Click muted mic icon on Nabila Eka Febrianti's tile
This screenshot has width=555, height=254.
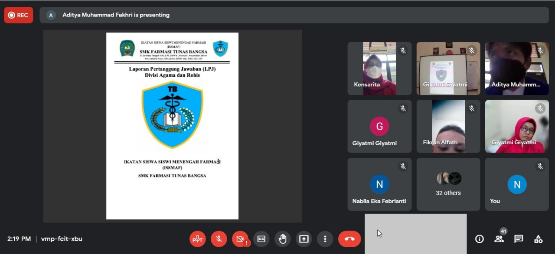pyautogui.click(x=403, y=166)
